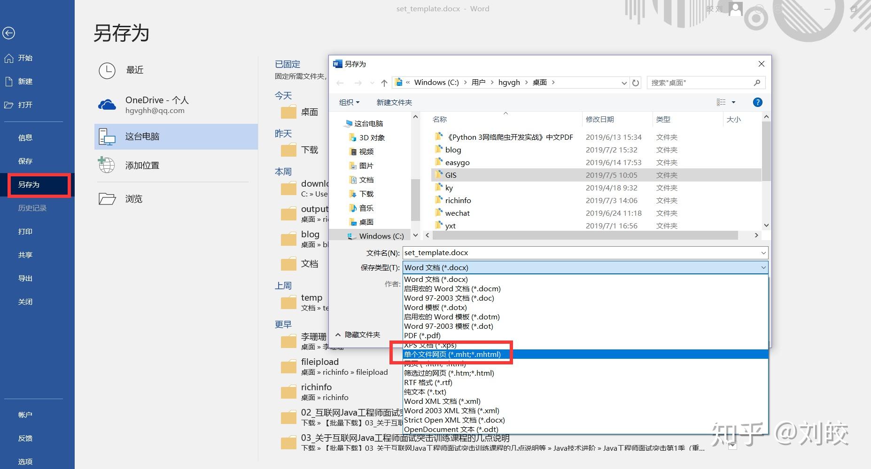Screen dimensions: 871x469
Task: Click the back arrow in the Word backstage
Action: [8, 33]
